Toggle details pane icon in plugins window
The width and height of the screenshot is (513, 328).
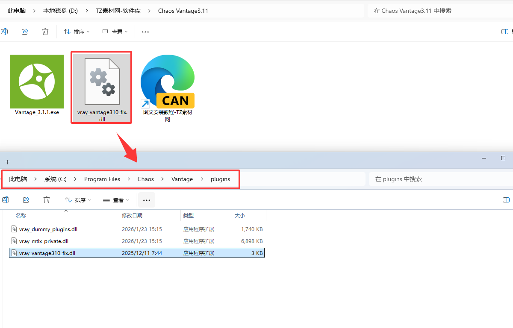[x=506, y=200]
